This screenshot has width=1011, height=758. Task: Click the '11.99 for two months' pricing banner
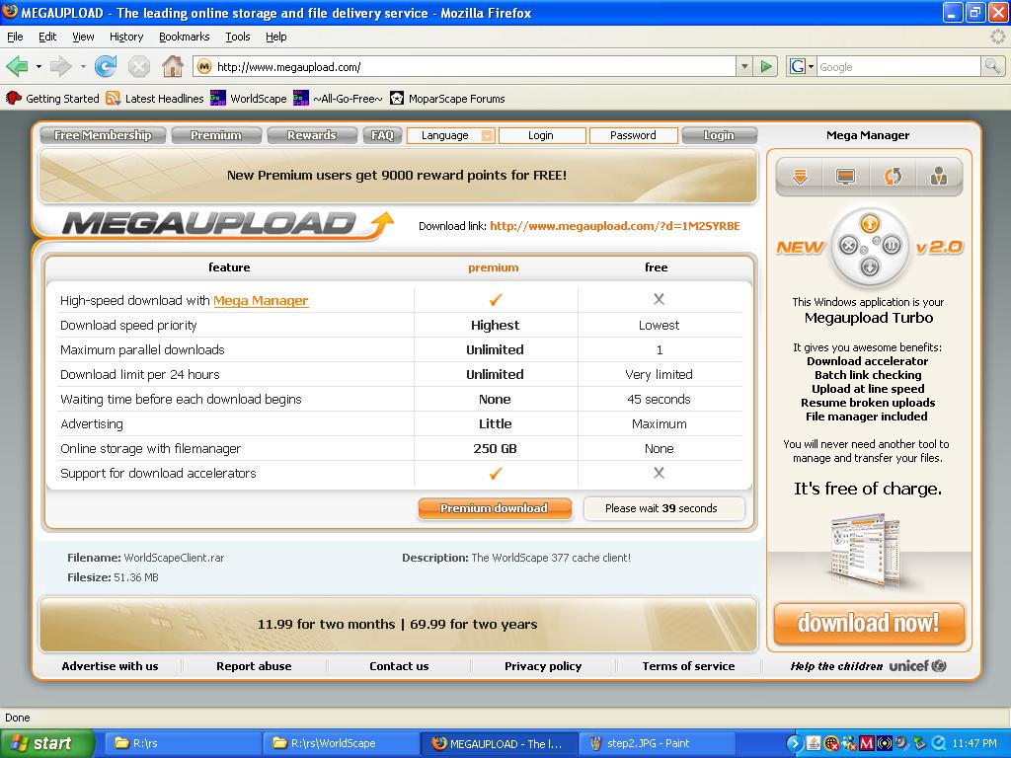tap(398, 624)
